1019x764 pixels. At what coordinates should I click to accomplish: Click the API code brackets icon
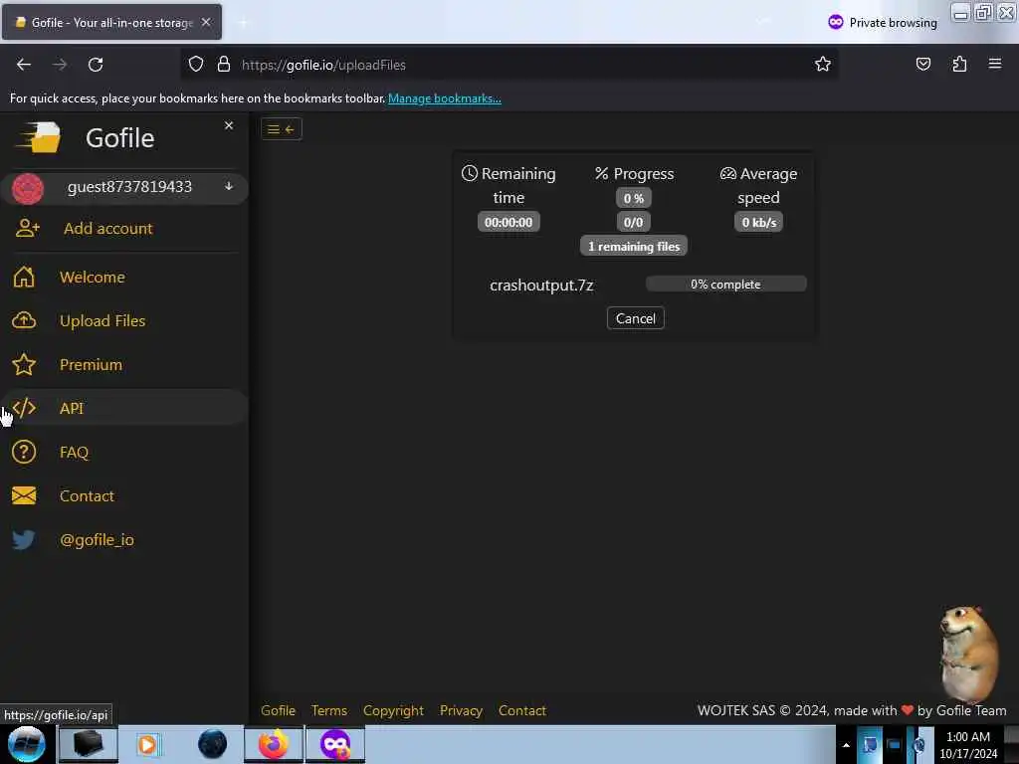point(24,408)
